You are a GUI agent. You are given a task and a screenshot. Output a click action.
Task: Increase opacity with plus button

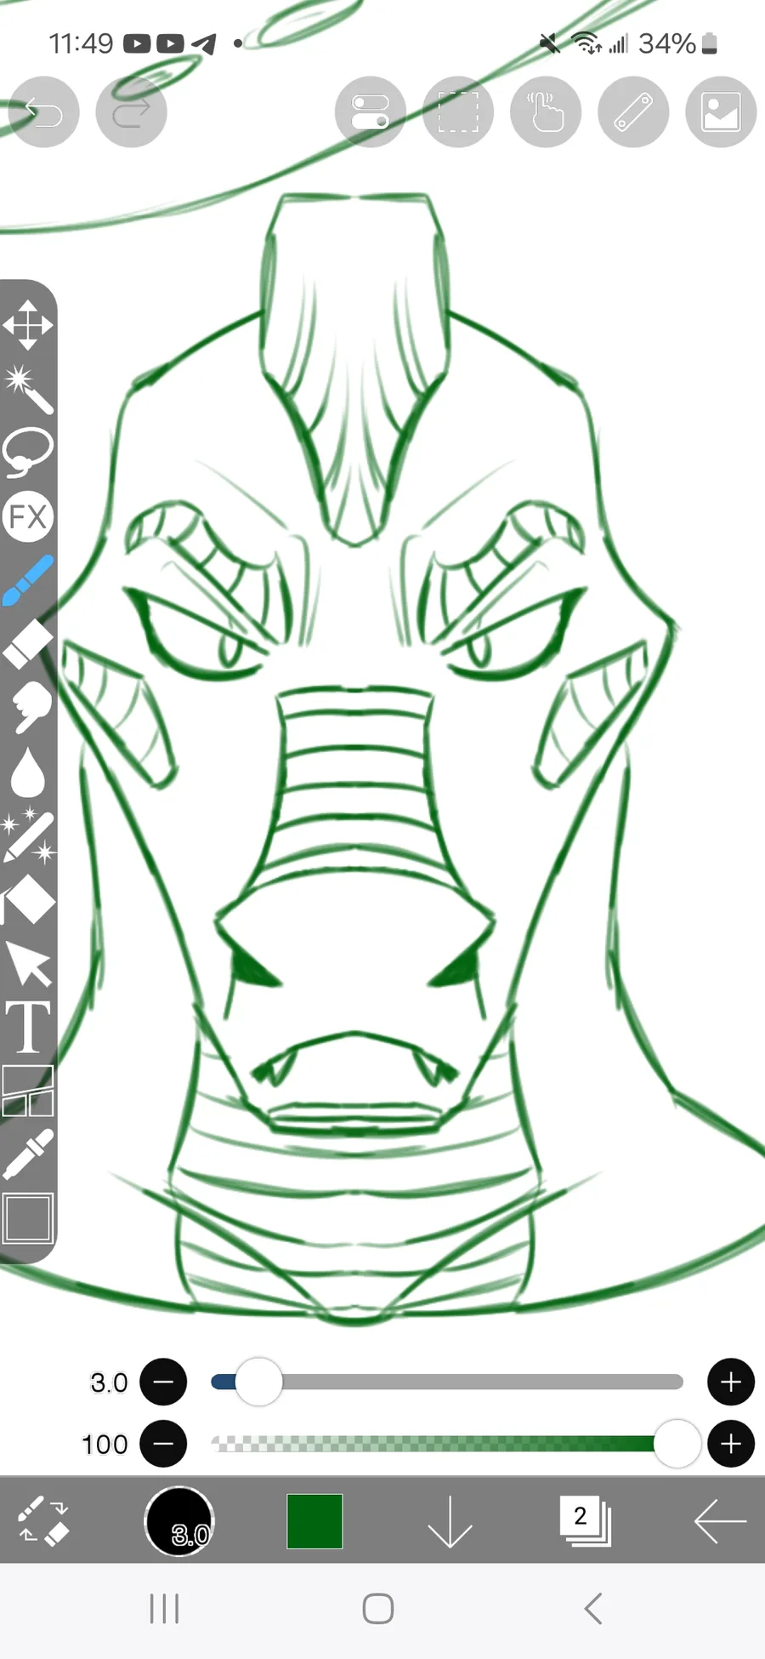coord(731,1444)
